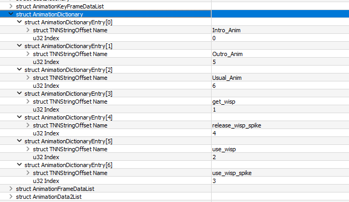The width and height of the screenshot is (349, 202).
Task: Select the use_wisp_spike value cell
Action: point(280,173)
